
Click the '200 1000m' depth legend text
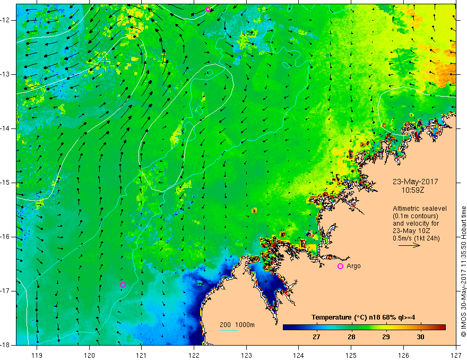click(x=237, y=325)
